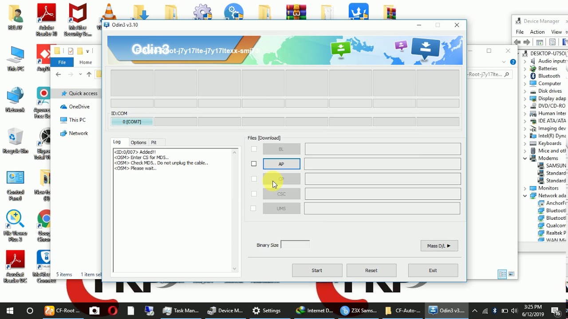
Task: Switch to the Options tab in Odin3
Action: pos(138,142)
